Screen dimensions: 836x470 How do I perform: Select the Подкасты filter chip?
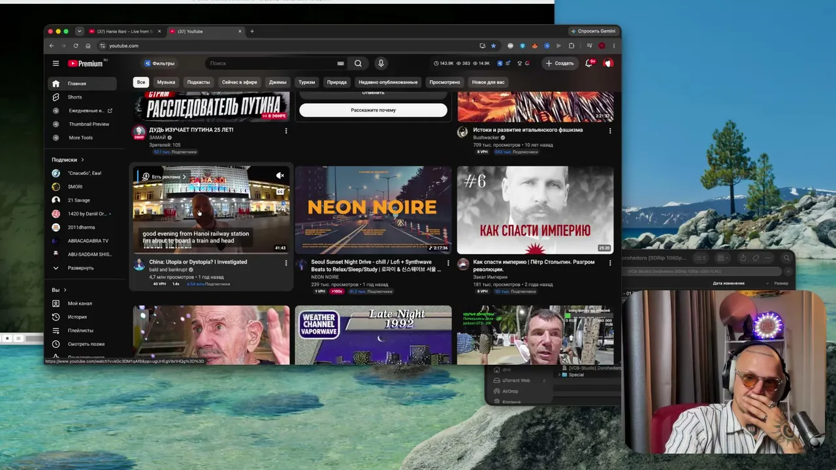[x=199, y=82]
